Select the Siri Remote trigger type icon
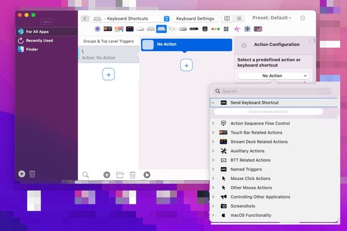The width and height of the screenshot is (347, 231). tap(193, 29)
